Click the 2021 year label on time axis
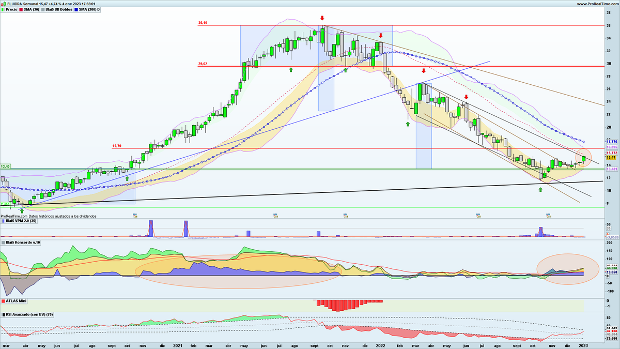This screenshot has width=620, height=349. [177, 345]
